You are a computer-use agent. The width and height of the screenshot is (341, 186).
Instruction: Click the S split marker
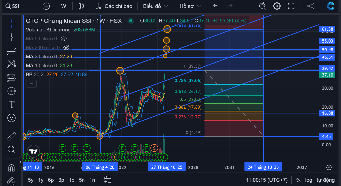[154, 148]
